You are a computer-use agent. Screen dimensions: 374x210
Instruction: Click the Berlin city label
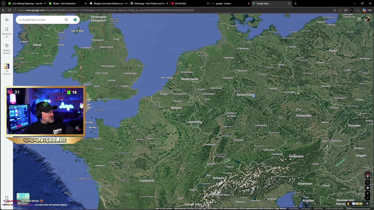(x=282, y=65)
